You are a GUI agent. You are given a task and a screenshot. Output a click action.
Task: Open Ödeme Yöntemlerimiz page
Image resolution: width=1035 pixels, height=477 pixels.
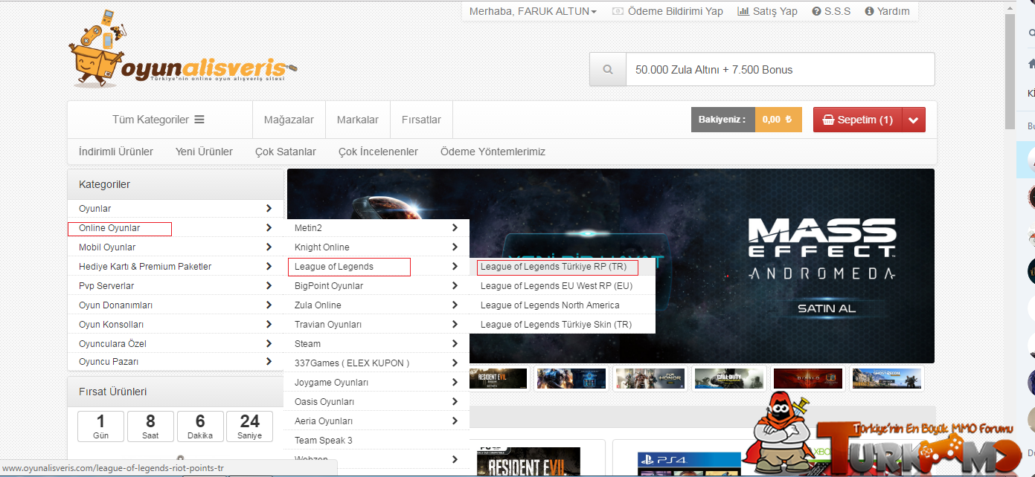[x=493, y=152]
